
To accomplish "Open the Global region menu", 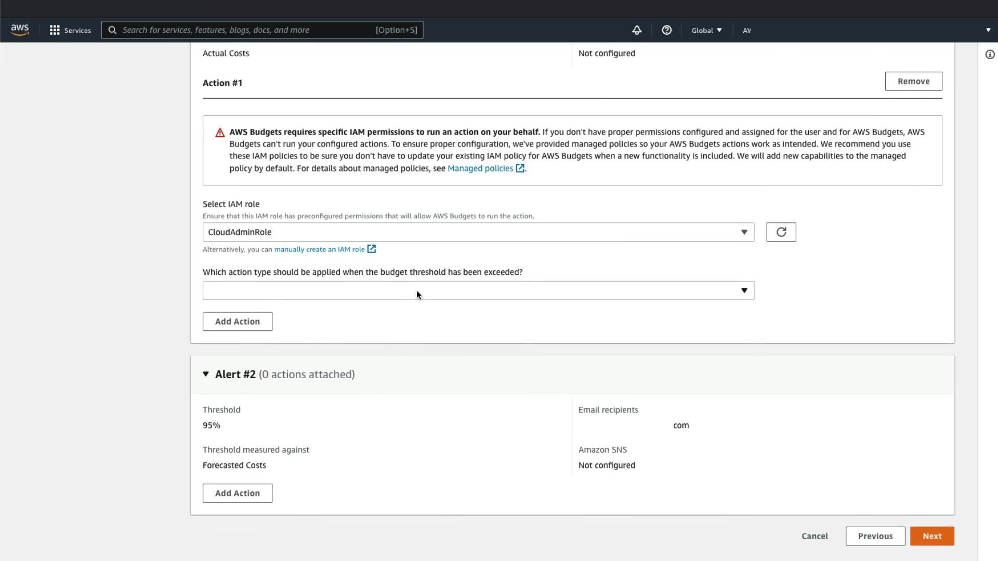I will 706,30.
